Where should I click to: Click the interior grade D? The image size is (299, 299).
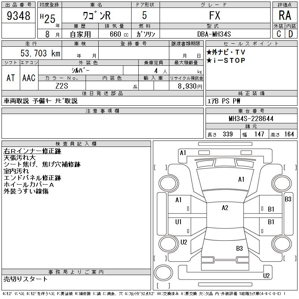291,34
